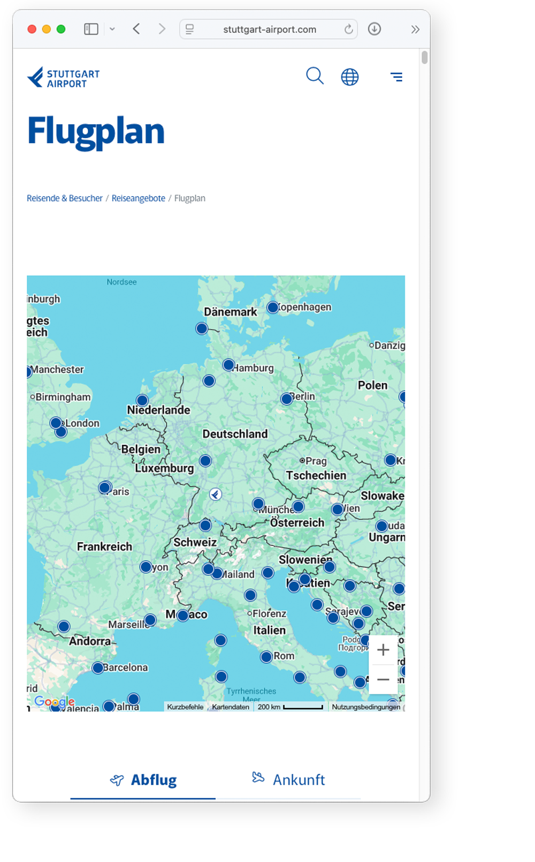Zoom out the map with minus button
This screenshot has height=862, width=535.
pyautogui.click(x=383, y=679)
